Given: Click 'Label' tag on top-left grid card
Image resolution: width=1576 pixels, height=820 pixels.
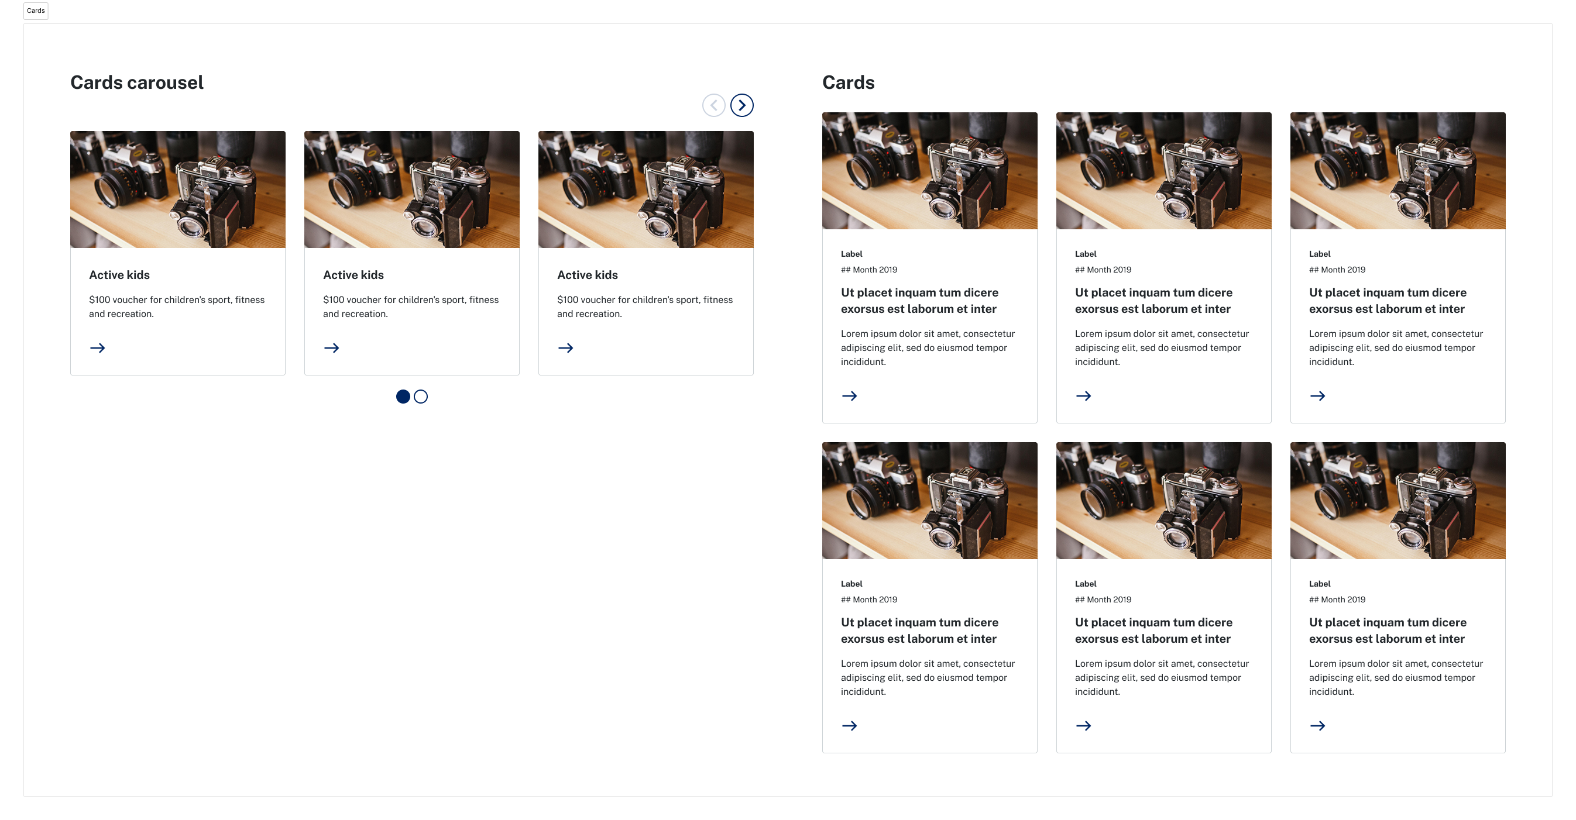Looking at the screenshot, I should [x=851, y=254].
